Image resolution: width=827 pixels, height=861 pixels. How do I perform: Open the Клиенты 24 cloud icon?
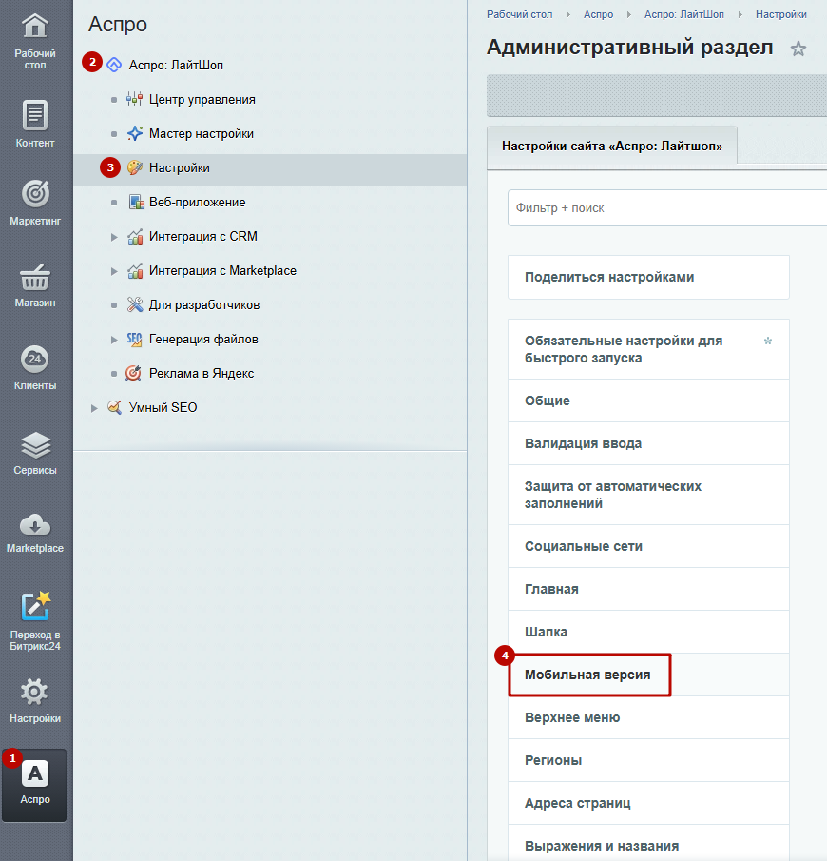coord(34,359)
